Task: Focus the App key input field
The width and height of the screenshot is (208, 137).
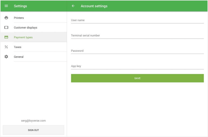Action: [x=137, y=66]
